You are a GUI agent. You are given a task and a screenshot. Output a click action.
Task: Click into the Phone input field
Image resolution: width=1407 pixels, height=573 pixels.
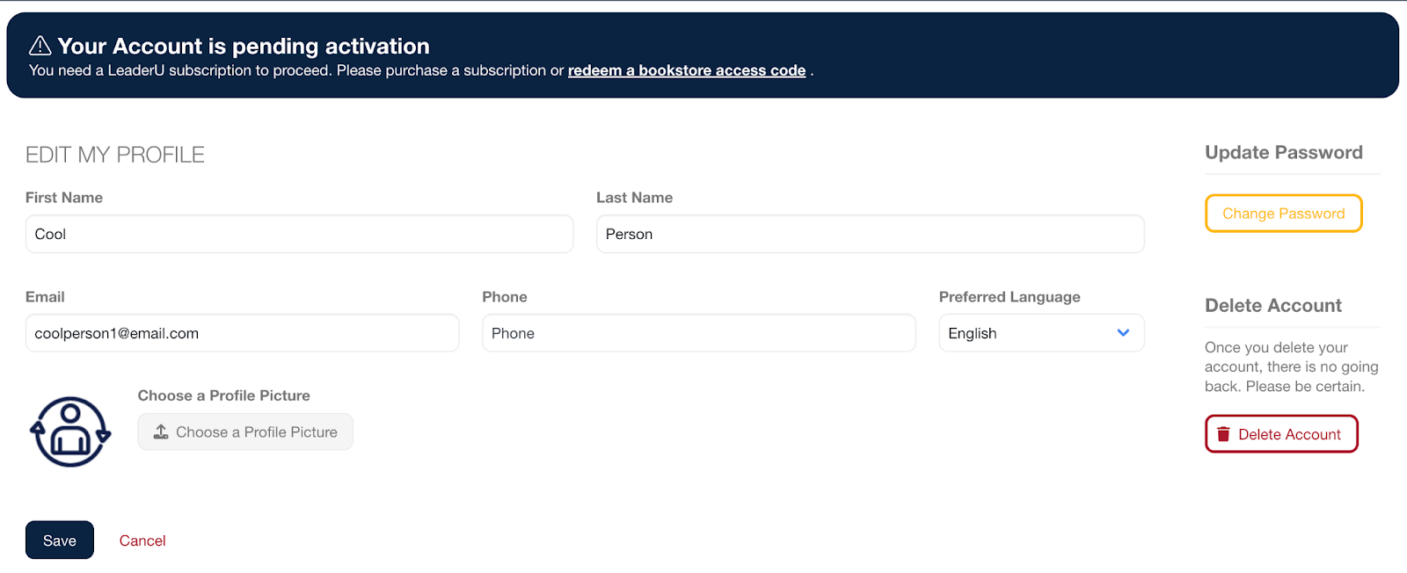698,333
